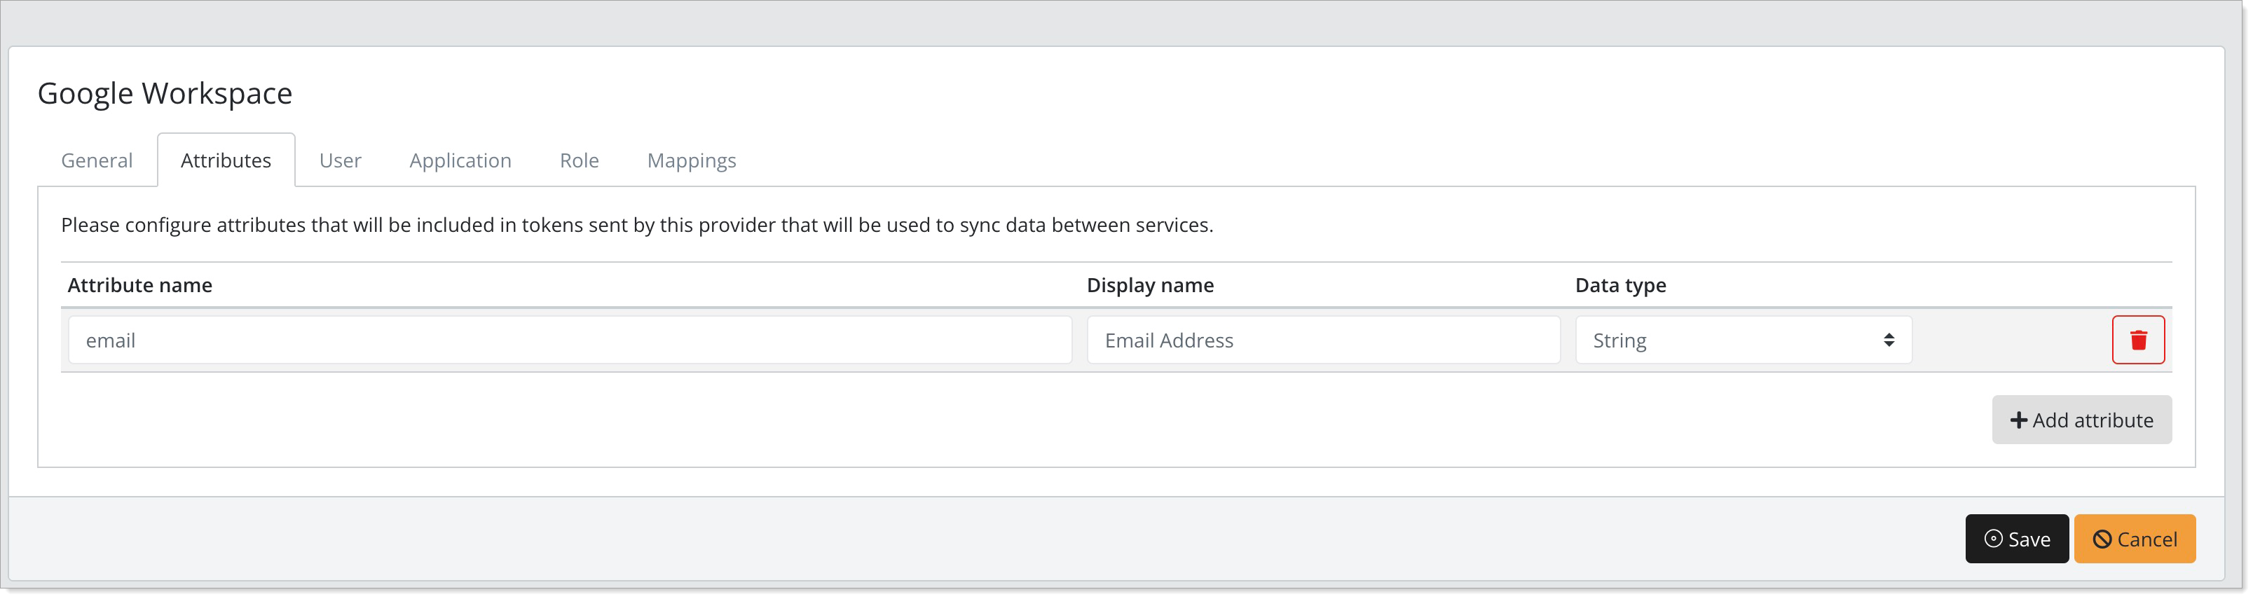The image size is (2253, 599).
Task: Go to the Application tab
Action: point(460,160)
